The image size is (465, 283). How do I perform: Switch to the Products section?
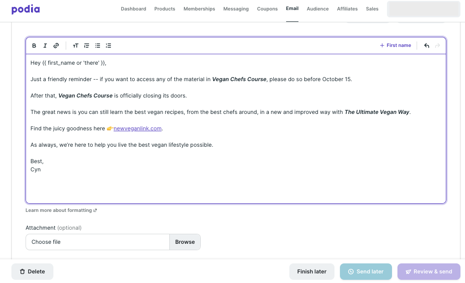(164, 9)
